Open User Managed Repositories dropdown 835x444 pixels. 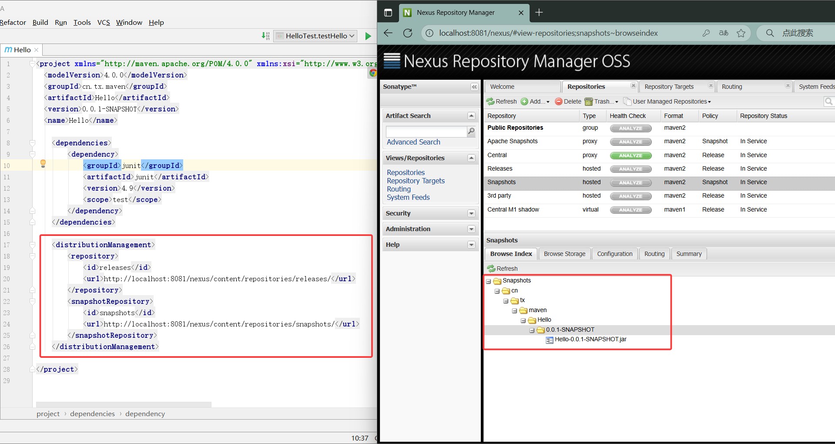point(667,101)
